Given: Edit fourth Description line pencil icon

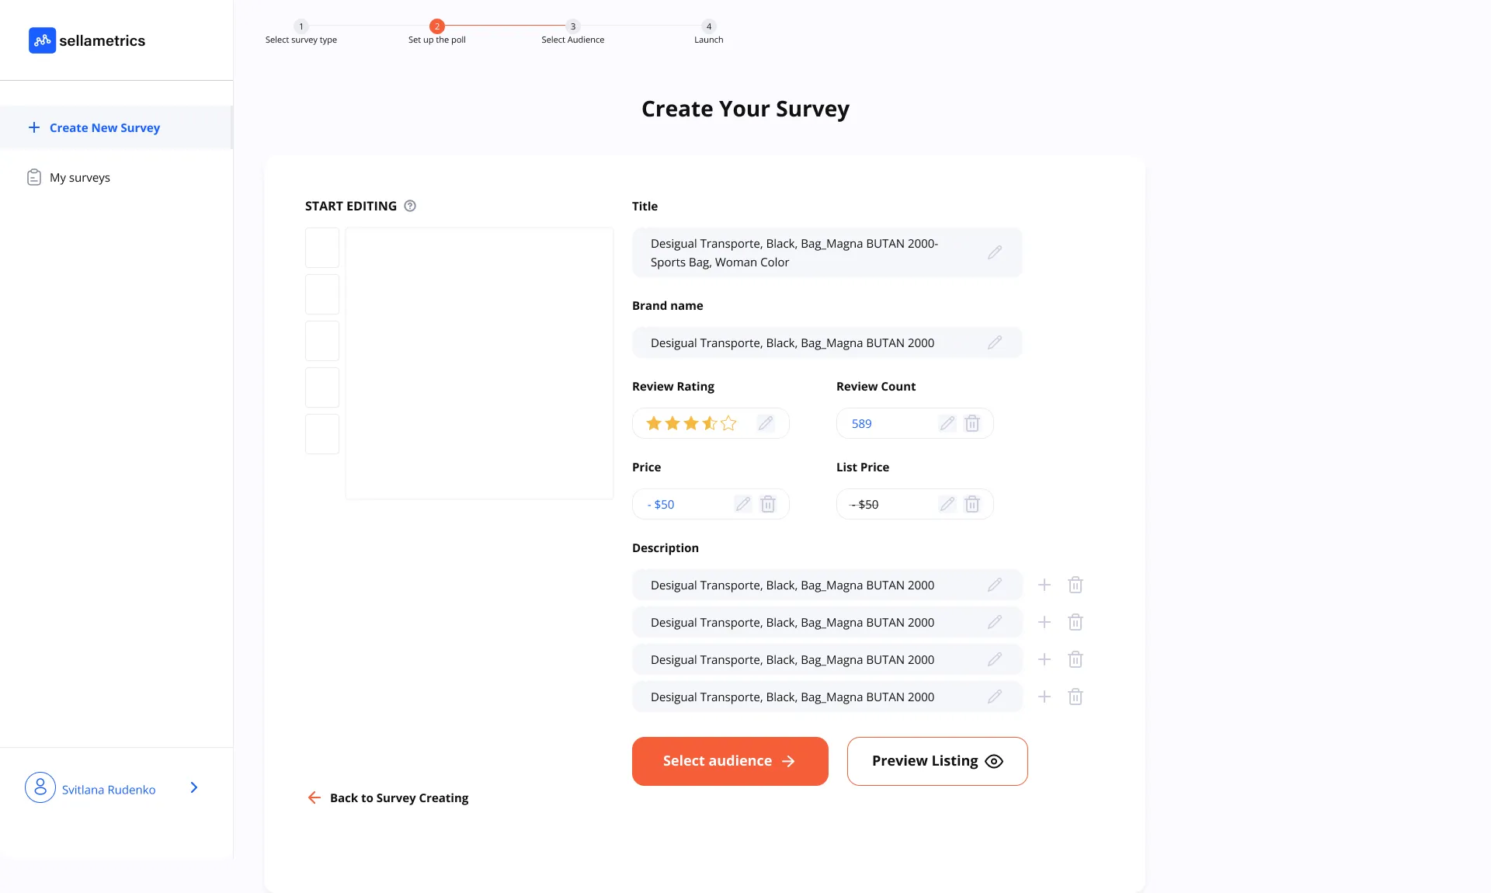Looking at the screenshot, I should tap(995, 697).
